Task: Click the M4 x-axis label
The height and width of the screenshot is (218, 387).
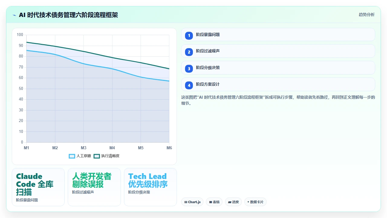Action: click(x=112, y=148)
